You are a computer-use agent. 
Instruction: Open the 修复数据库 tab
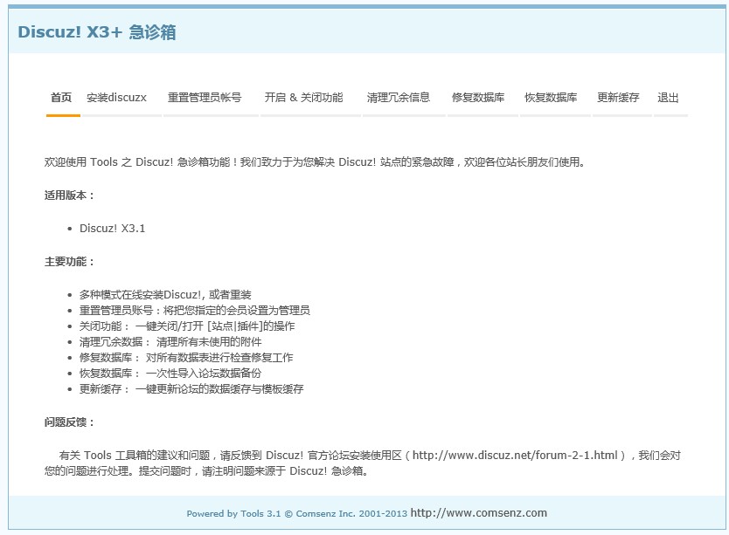point(478,98)
